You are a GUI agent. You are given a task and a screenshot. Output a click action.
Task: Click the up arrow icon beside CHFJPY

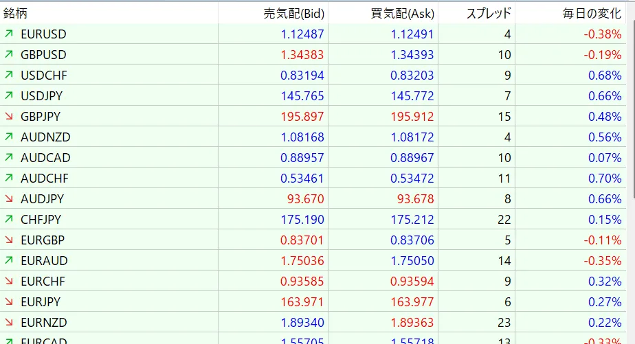pos(9,219)
